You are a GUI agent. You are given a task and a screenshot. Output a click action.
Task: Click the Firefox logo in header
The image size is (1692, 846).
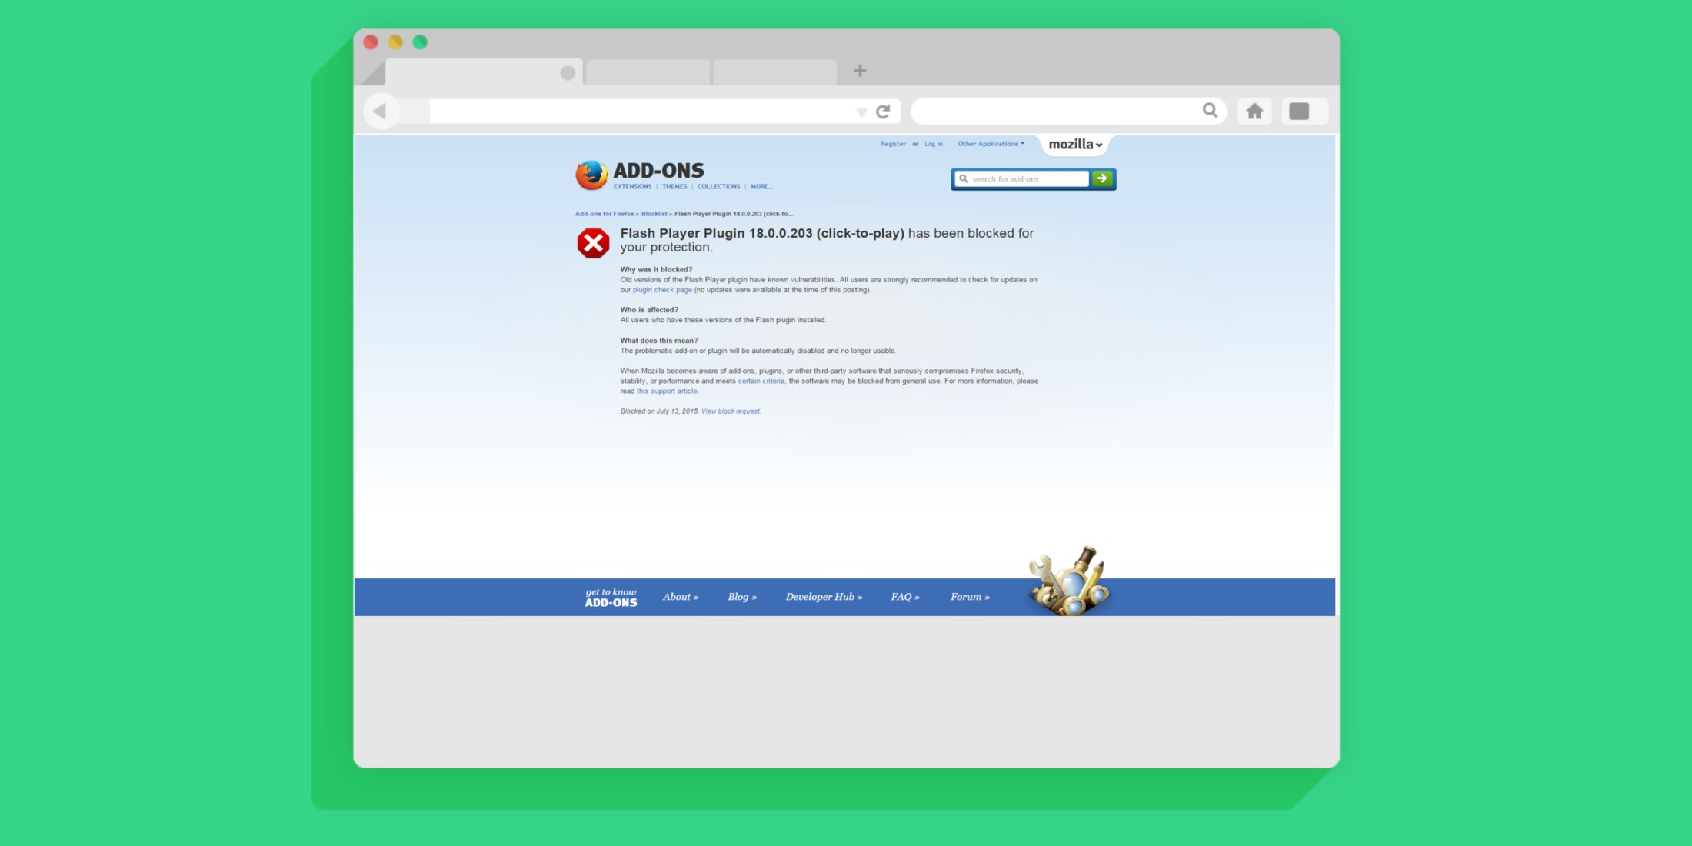coord(591,175)
